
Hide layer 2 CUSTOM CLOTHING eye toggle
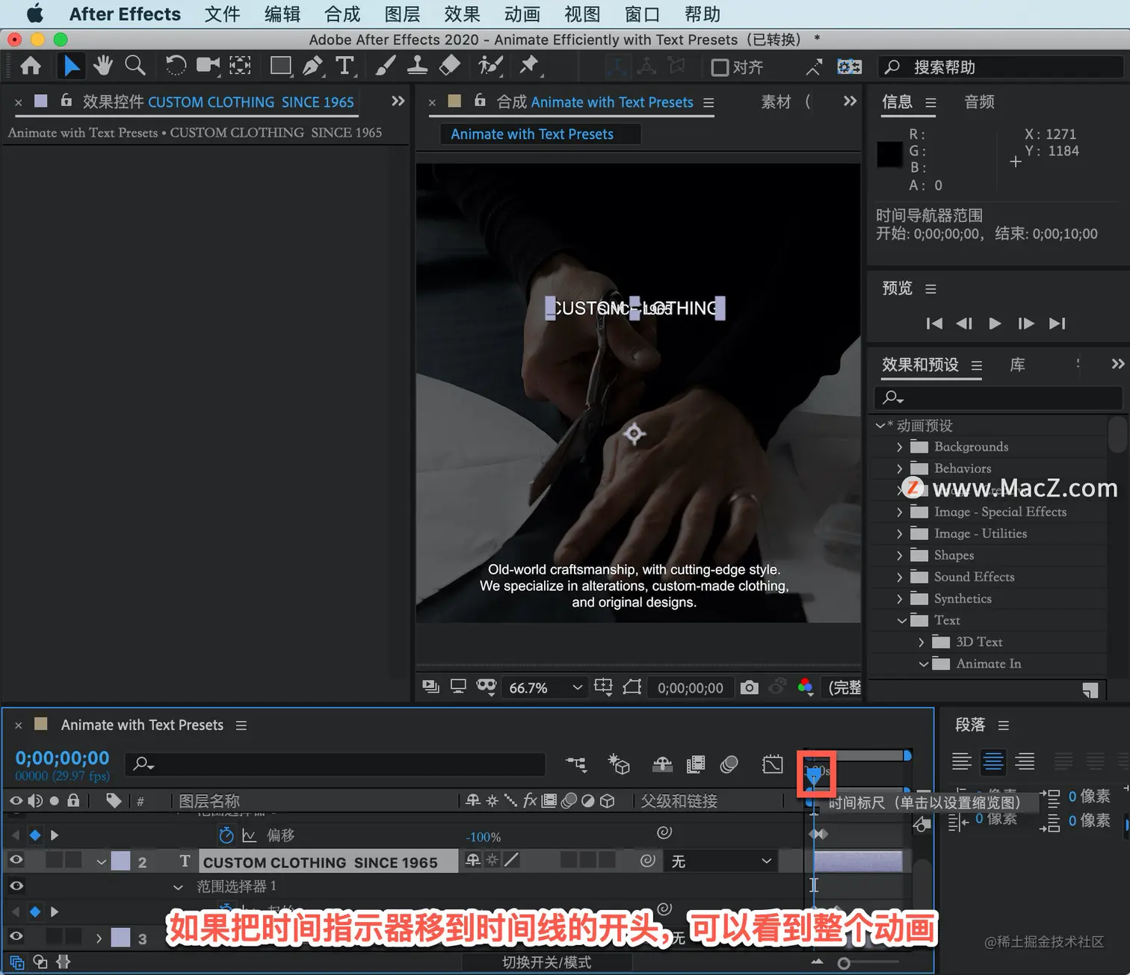point(16,860)
